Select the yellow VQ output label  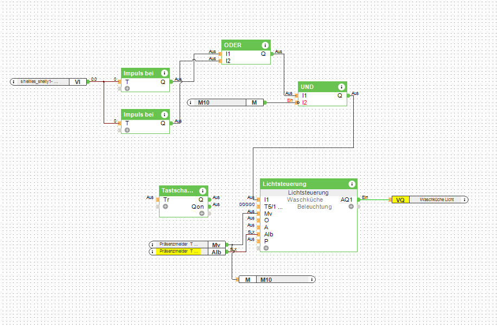click(x=400, y=200)
